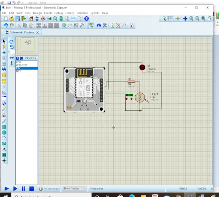Toggle the X-mirror horizontal flip button

(x=11, y=58)
